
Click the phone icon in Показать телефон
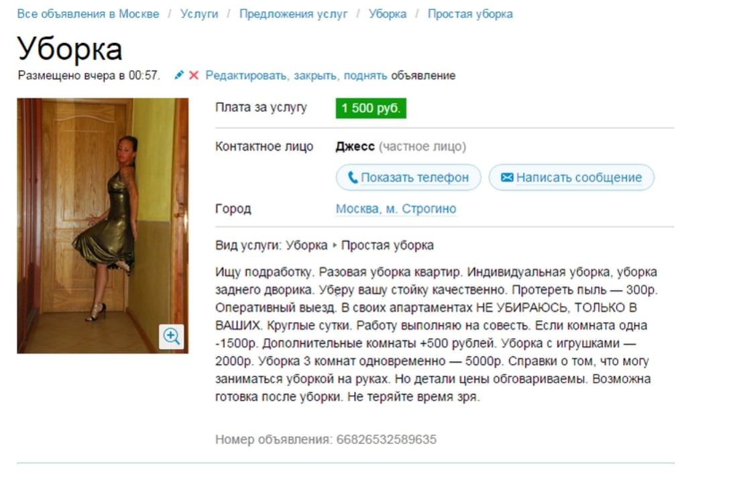click(x=353, y=178)
